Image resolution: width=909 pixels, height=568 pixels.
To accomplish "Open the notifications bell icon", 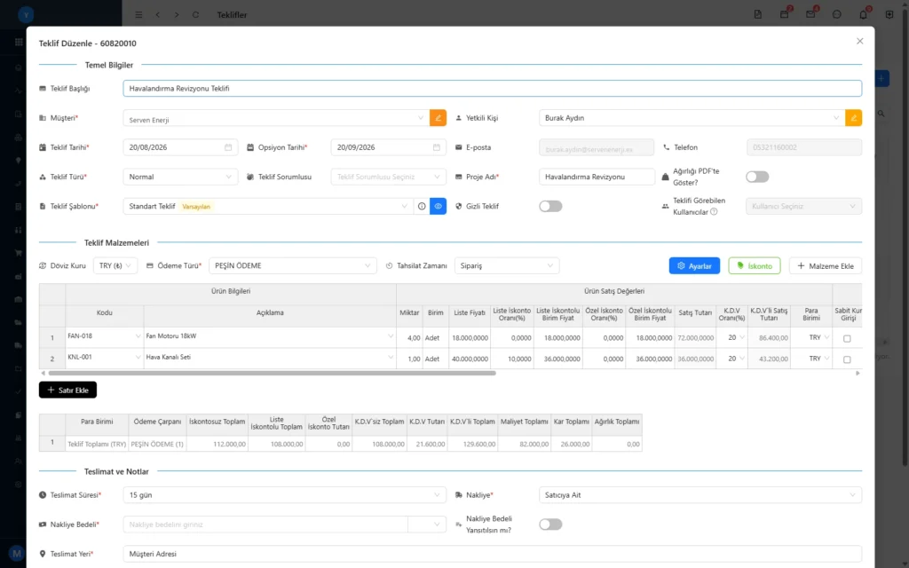I will click(863, 14).
